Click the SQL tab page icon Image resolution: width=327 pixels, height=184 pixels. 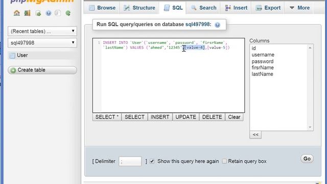tap(167, 8)
